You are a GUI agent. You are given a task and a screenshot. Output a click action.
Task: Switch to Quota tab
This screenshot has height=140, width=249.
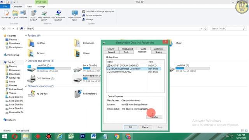click(143, 49)
